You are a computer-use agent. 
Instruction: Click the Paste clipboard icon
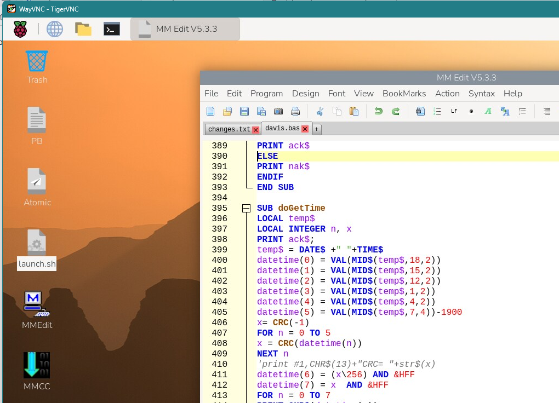pyautogui.click(x=353, y=111)
